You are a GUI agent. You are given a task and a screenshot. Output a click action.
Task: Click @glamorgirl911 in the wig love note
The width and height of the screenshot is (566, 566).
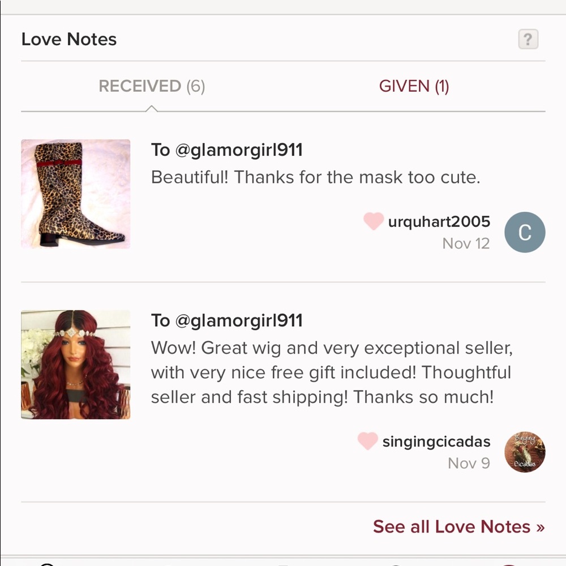click(x=239, y=321)
